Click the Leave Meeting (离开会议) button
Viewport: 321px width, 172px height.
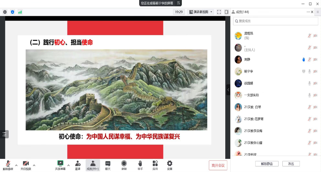218,165
